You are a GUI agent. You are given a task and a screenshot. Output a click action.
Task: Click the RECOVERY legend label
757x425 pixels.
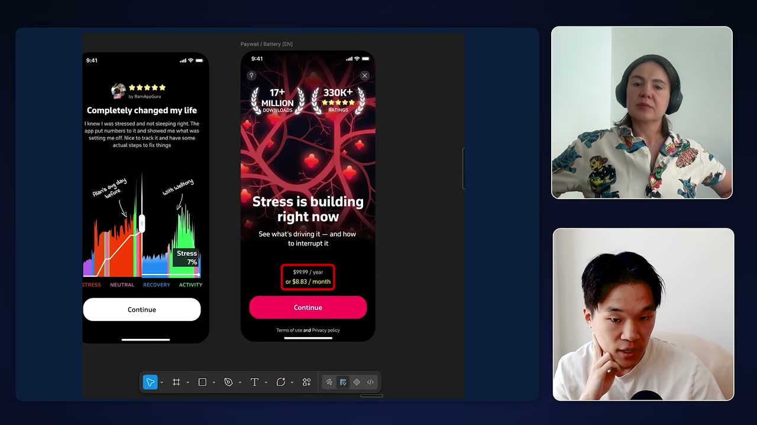(157, 285)
